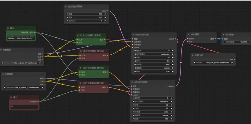Open vae名称 sdxl_vae dropdown in 加载 VAE

point(213,62)
